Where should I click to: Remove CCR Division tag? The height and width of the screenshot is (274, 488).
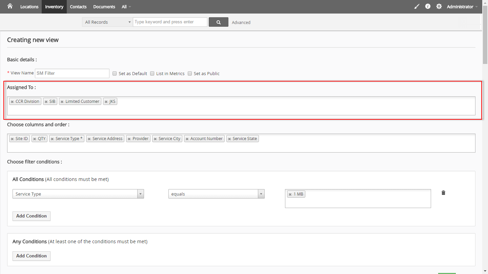click(x=12, y=101)
